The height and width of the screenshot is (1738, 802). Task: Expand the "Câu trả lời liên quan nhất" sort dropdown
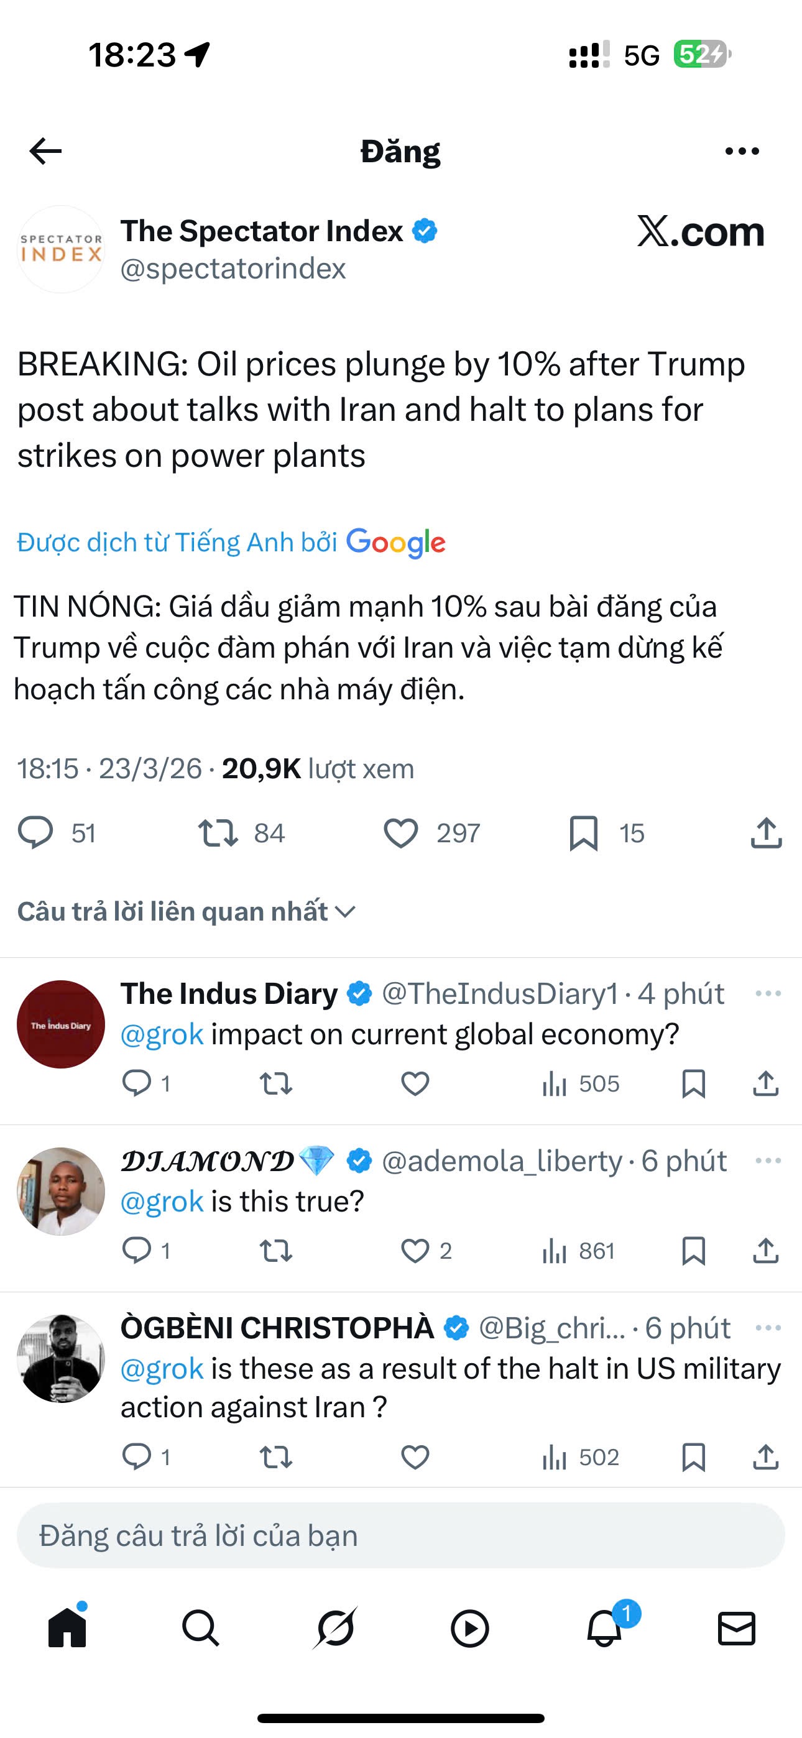[x=187, y=911]
